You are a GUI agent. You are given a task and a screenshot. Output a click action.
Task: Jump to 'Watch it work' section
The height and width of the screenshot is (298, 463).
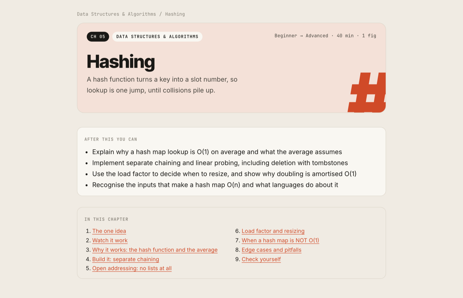pos(110,240)
